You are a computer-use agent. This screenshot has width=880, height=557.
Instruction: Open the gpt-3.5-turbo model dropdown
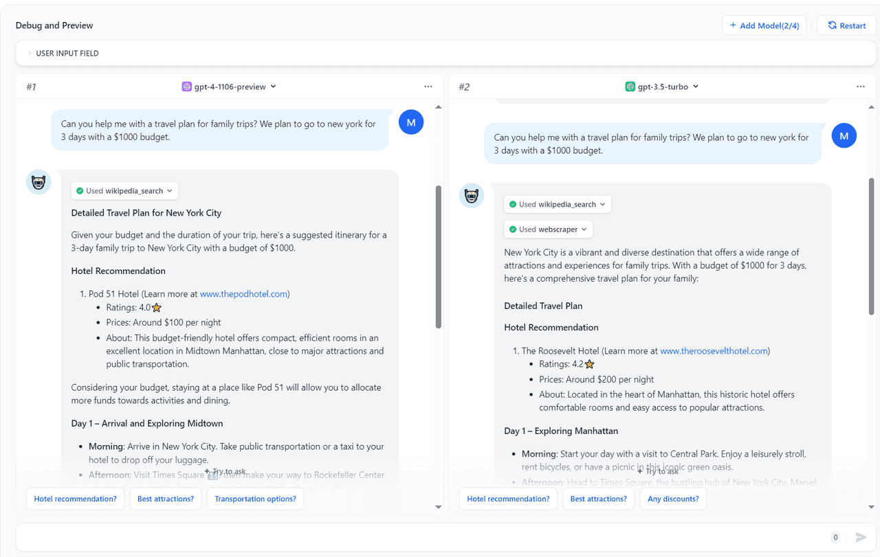click(x=662, y=87)
